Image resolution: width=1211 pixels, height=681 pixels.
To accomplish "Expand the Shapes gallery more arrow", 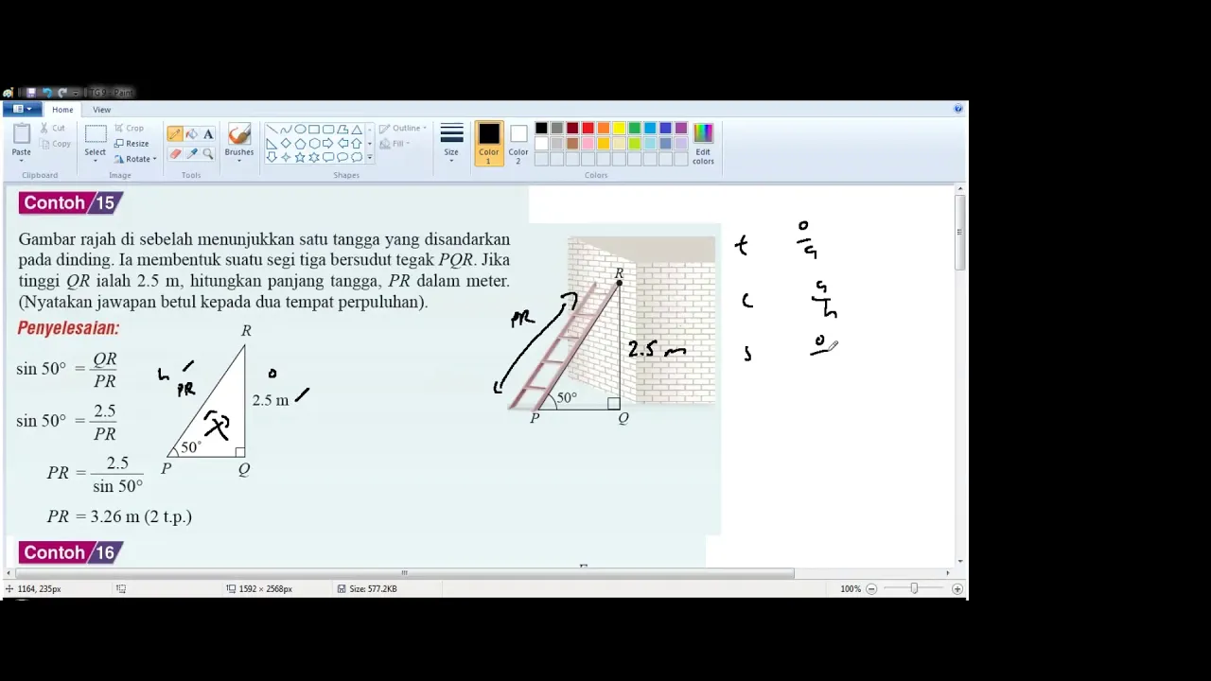I will (x=369, y=157).
